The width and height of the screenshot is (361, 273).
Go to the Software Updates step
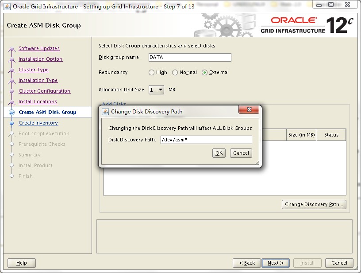[39, 48]
